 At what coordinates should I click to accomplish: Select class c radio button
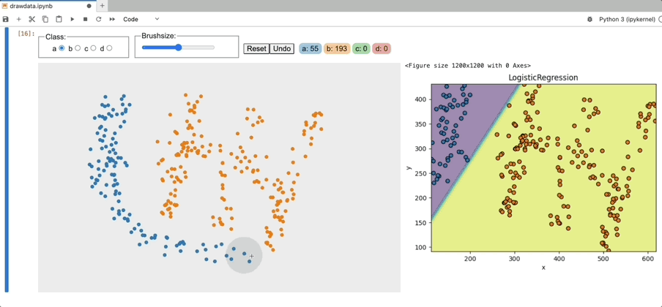point(93,48)
